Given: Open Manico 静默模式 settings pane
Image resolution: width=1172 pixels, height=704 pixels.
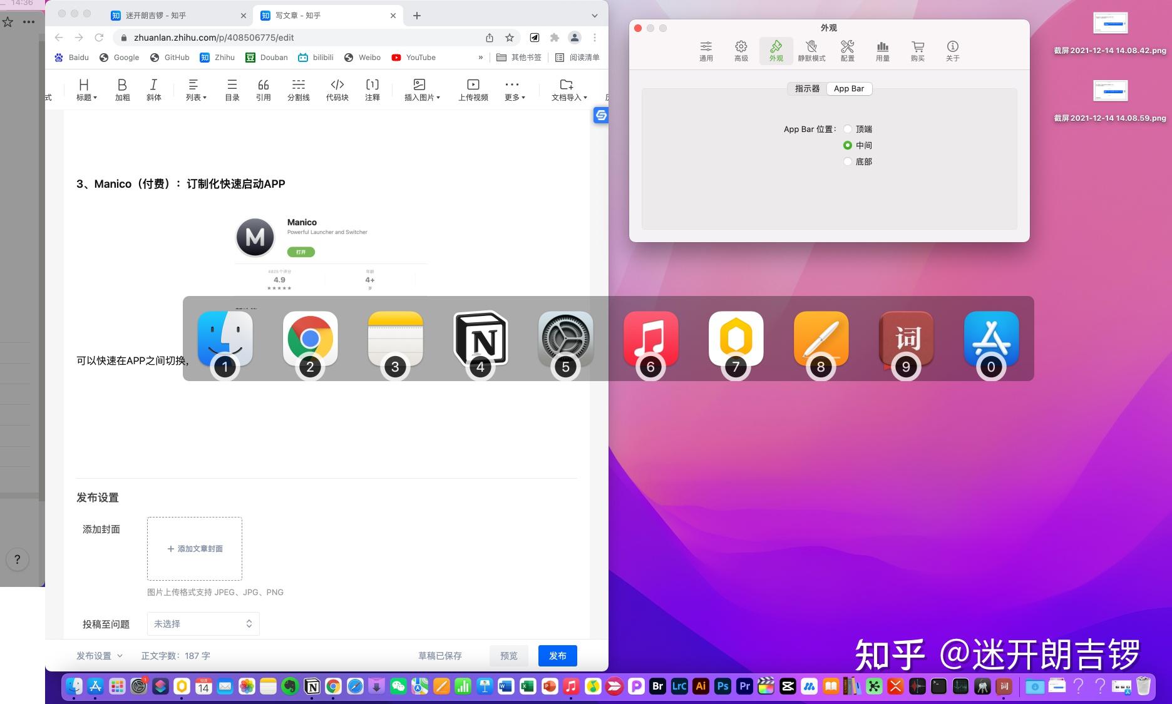Looking at the screenshot, I should [811, 50].
